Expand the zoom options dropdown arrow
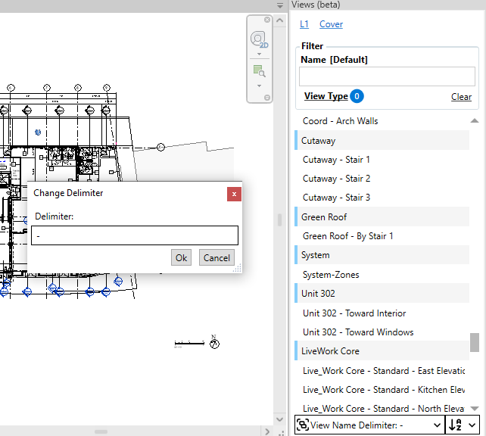This screenshot has width=486, height=436. pyautogui.click(x=259, y=85)
